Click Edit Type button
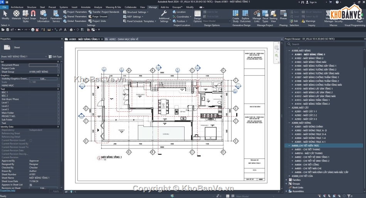 [x=55, y=56]
